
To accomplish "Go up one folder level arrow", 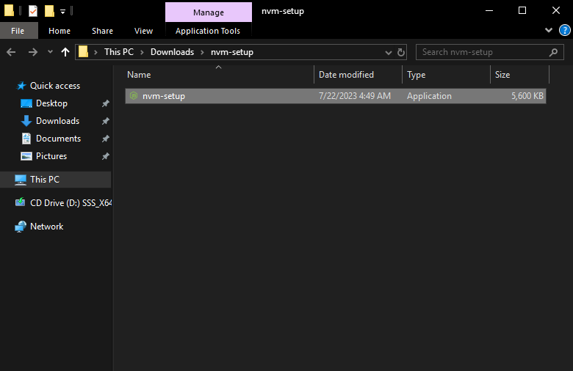I will (x=65, y=52).
